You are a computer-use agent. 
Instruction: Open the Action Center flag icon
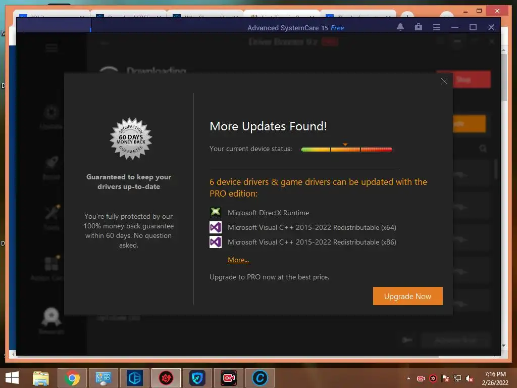tap(445, 378)
